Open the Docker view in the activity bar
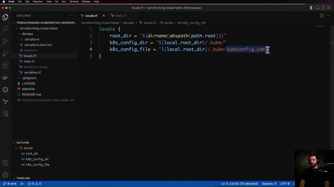 pyautogui.click(x=5, y=77)
